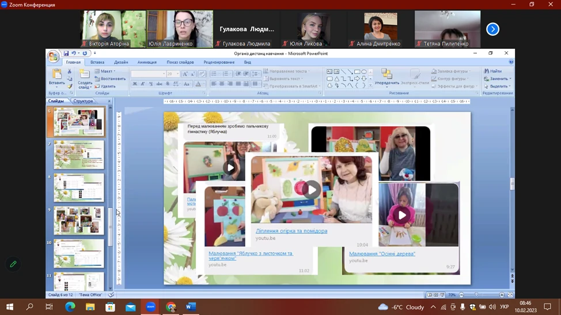Toggle italic text formatting
This screenshot has height=315, width=561.
tap(143, 84)
